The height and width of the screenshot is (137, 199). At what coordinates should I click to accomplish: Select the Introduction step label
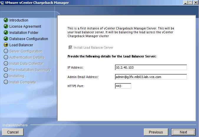pyautogui.click(x=19, y=20)
